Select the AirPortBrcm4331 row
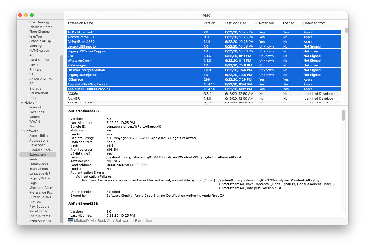This screenshot has height=247, width=365. tap(204, 37)
